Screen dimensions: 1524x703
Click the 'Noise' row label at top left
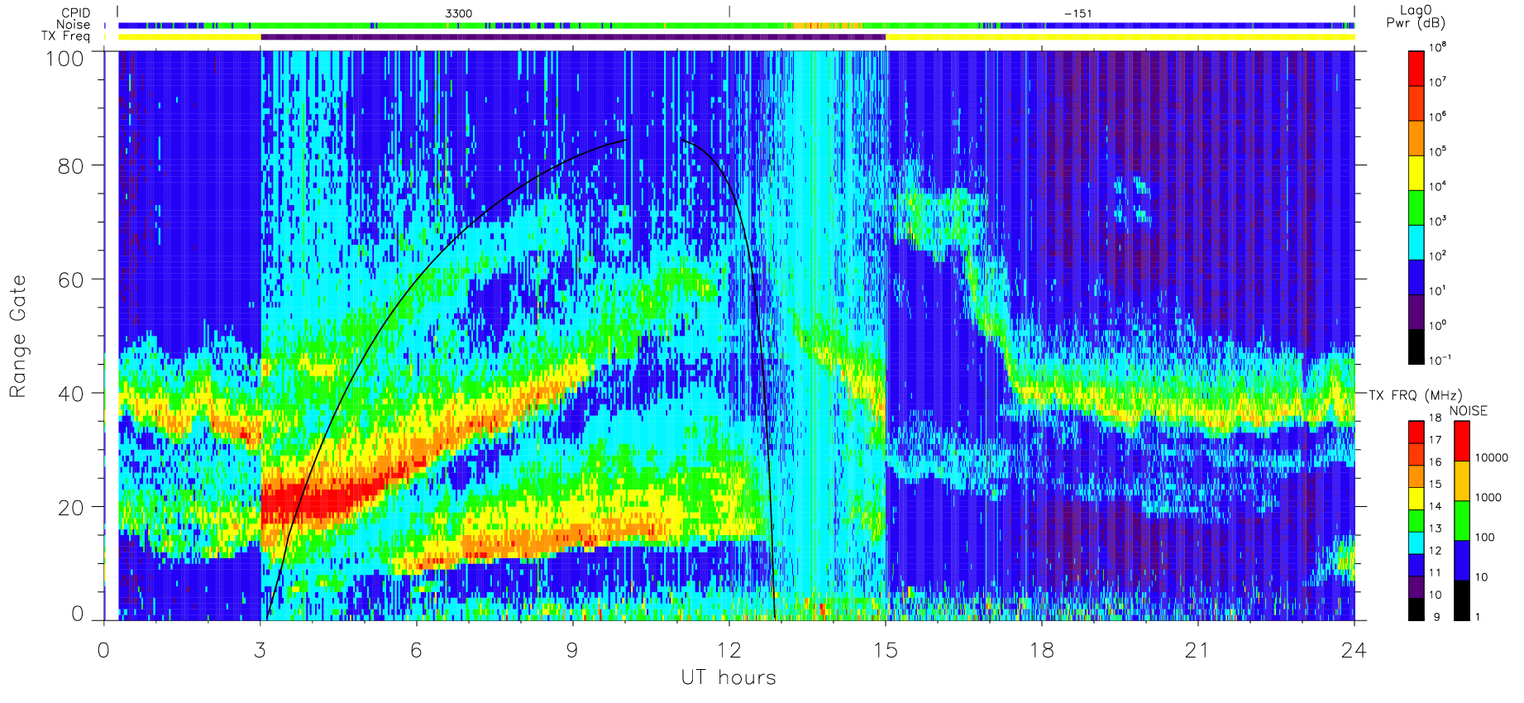[x=73, y=25]
